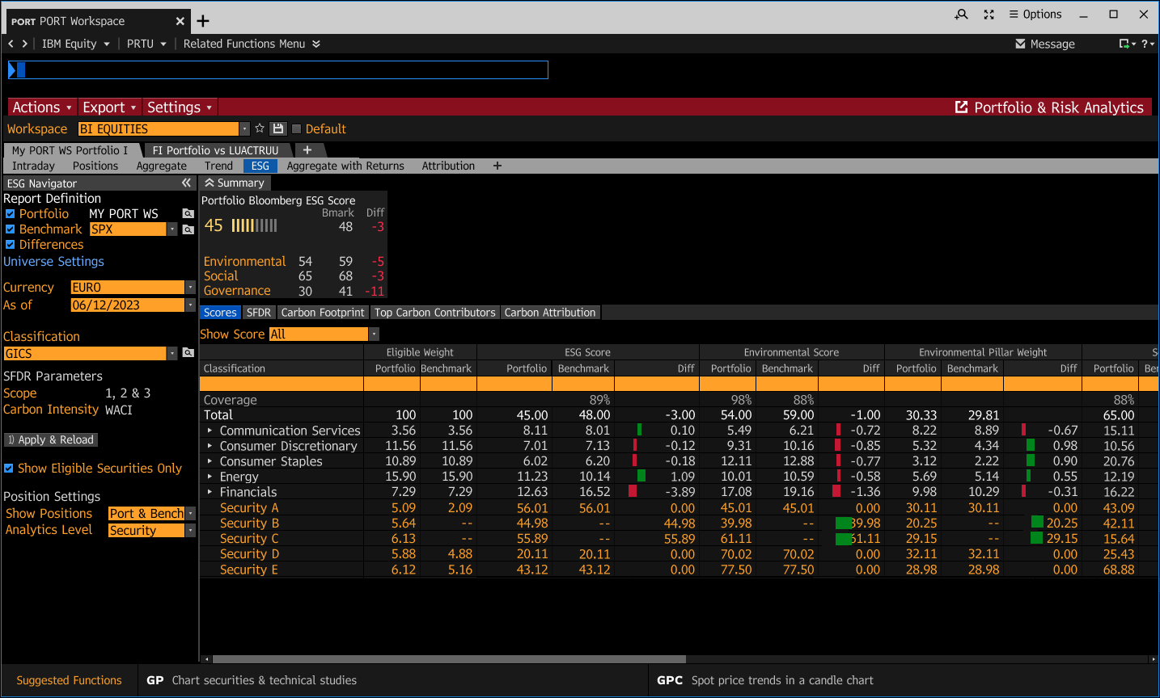Open the Workspace BI EQUITIES dropdown
Image resolution: width=1160 pixels, height=698 pixels.
tap(244, 128)
